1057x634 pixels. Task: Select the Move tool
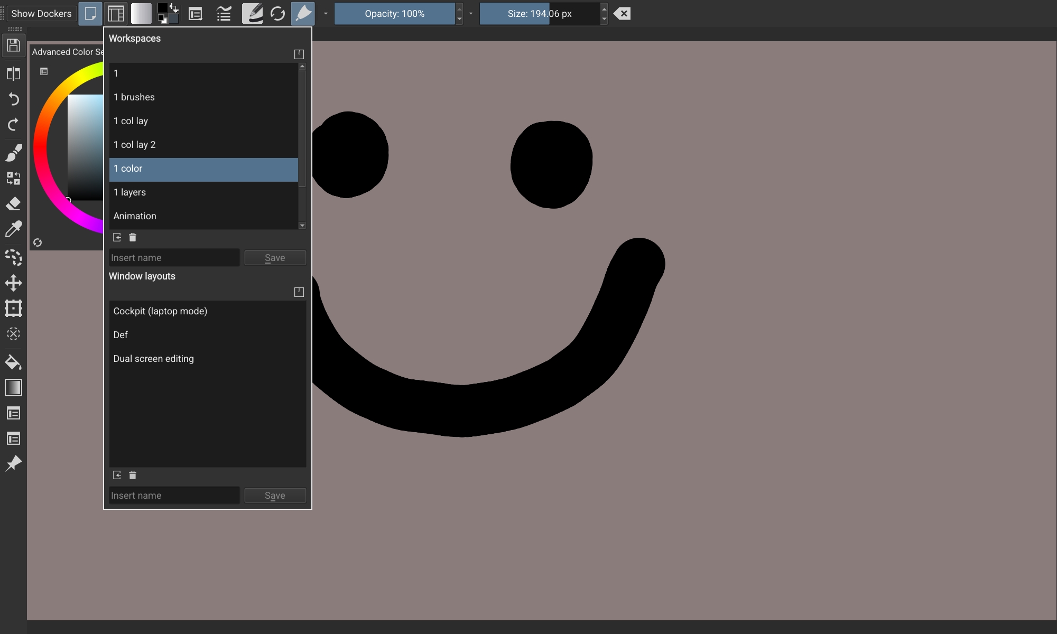point(13,283)
